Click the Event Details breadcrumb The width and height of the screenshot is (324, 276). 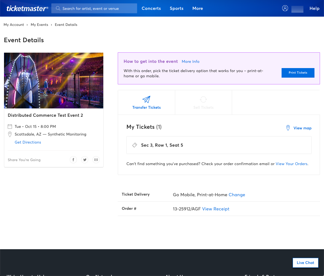(66, 25)
